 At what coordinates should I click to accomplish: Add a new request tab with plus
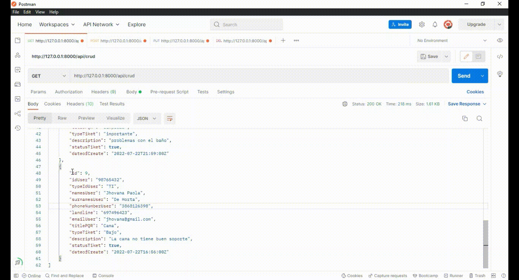pyautogui.click(x=283, y=40)
